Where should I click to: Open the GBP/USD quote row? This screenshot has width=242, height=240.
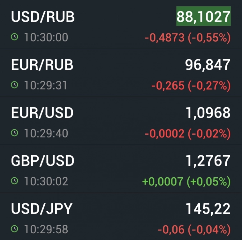42,161
